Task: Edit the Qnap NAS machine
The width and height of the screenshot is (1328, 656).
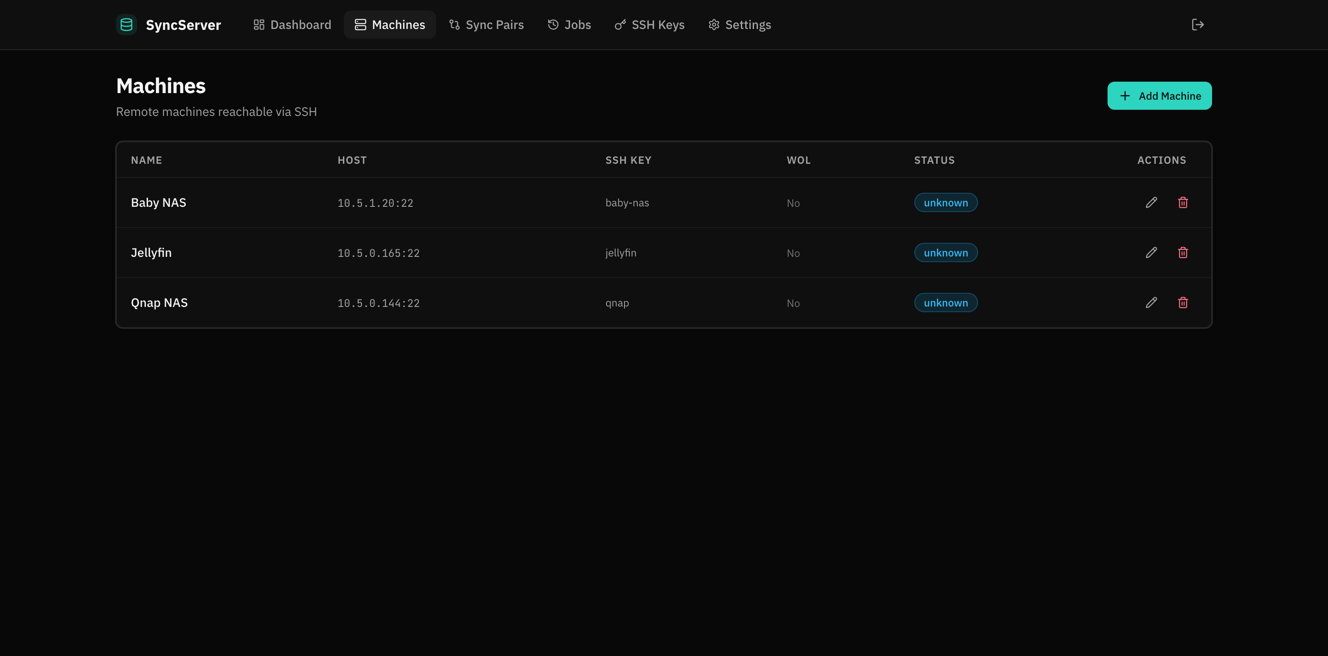Action: tap(1151, 303)
